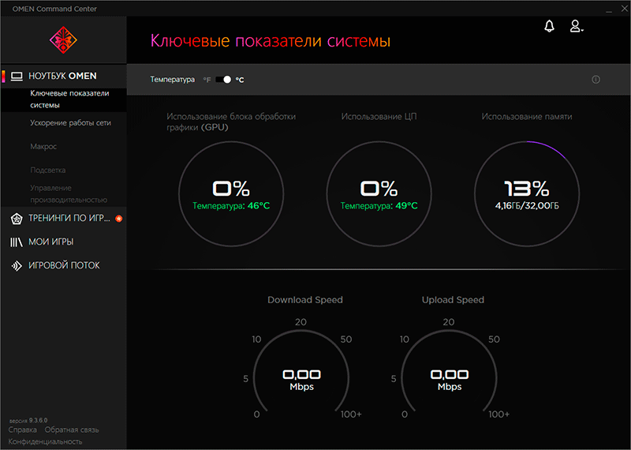Viewport: 631px width, 450px height.
Task: Click the GPU temperature 46°C text
Action: click(x=231, y=206)
